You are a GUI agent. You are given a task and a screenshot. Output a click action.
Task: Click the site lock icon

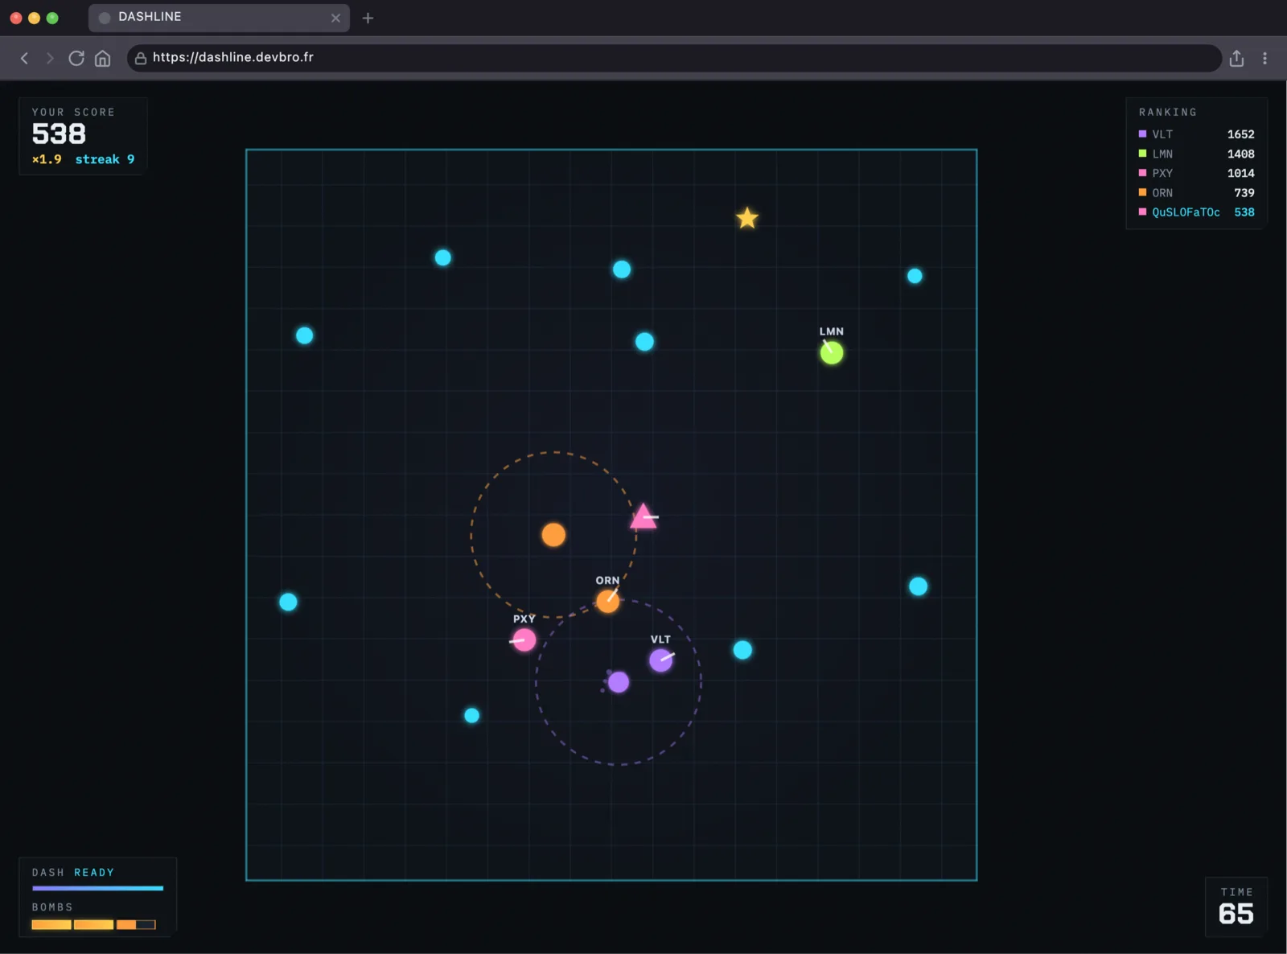click(140, 58)
